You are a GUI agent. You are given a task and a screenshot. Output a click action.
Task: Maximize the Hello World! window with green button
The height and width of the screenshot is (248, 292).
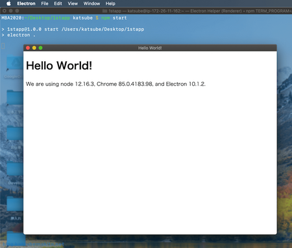tap(40, 48)
